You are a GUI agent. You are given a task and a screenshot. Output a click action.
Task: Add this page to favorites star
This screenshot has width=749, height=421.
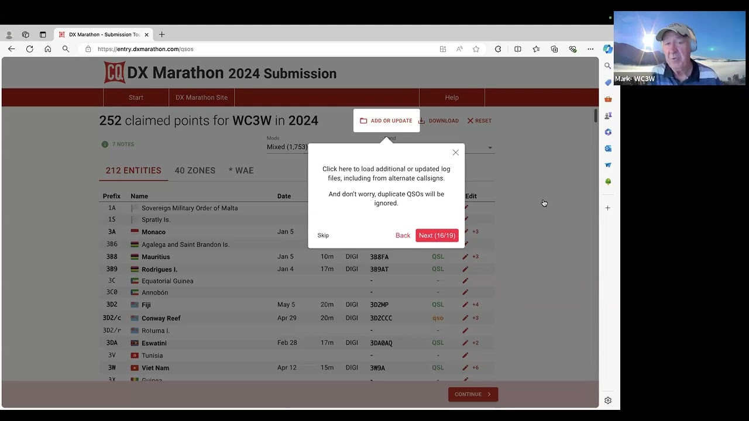coord(476,49)
